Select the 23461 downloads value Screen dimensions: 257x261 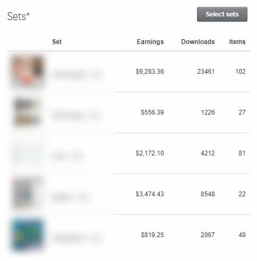pos(206,72)
